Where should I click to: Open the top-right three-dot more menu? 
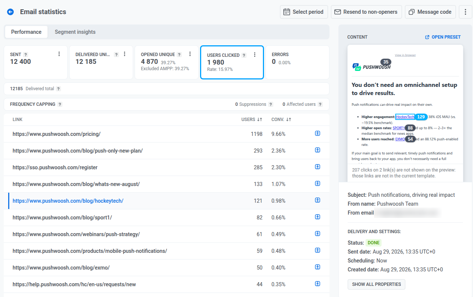466,12
